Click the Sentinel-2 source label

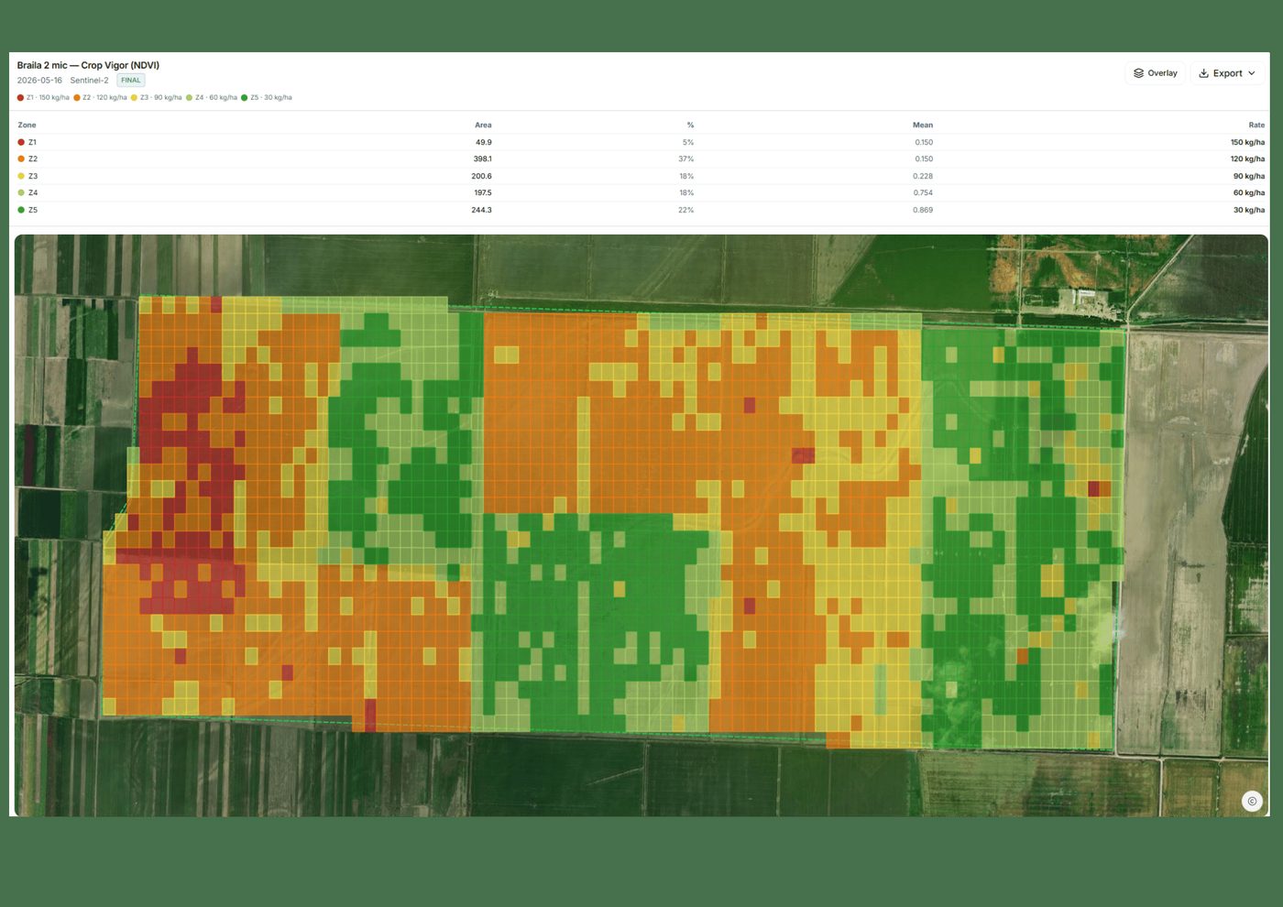[x=89, y=81]
